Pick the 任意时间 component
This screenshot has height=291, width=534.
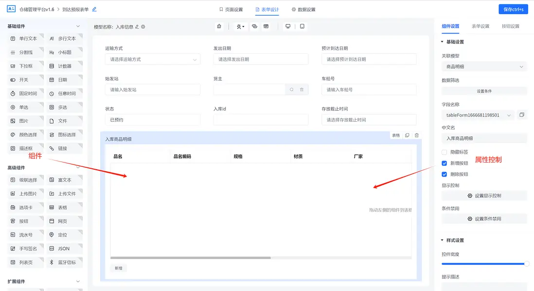point(65,94)
